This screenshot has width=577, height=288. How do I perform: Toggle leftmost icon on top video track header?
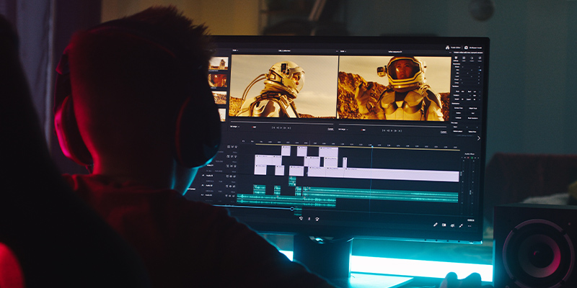pos(229,147)
